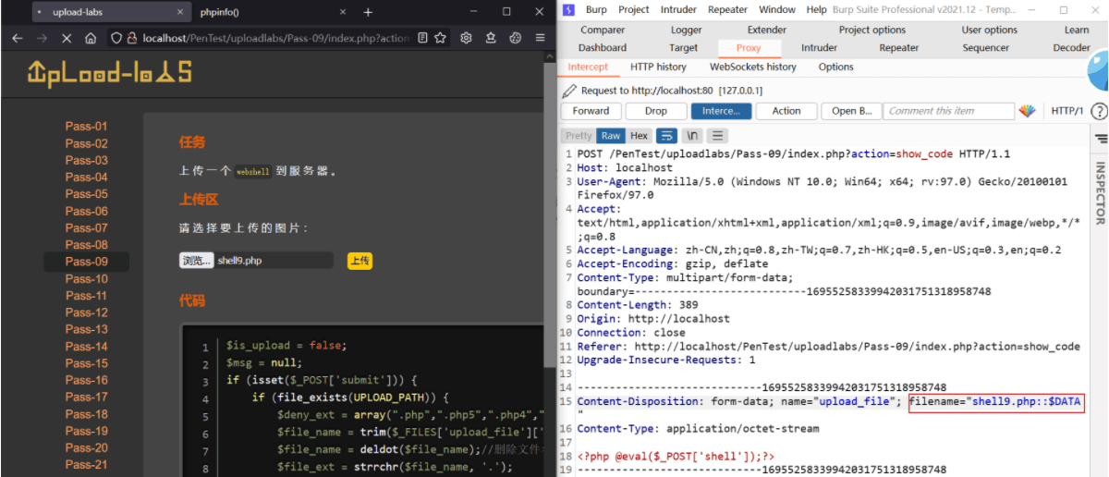Open Pass-10 in the sidebar list

87,279
